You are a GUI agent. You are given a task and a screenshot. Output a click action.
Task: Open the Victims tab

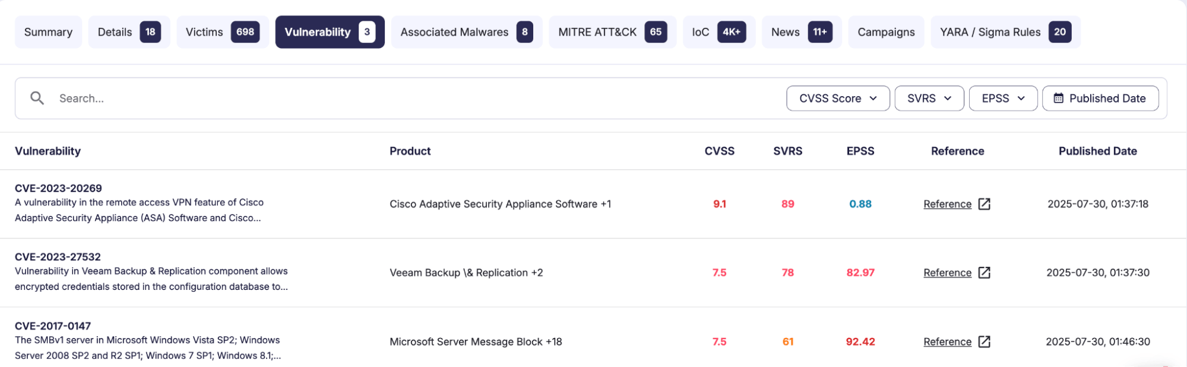223,32
